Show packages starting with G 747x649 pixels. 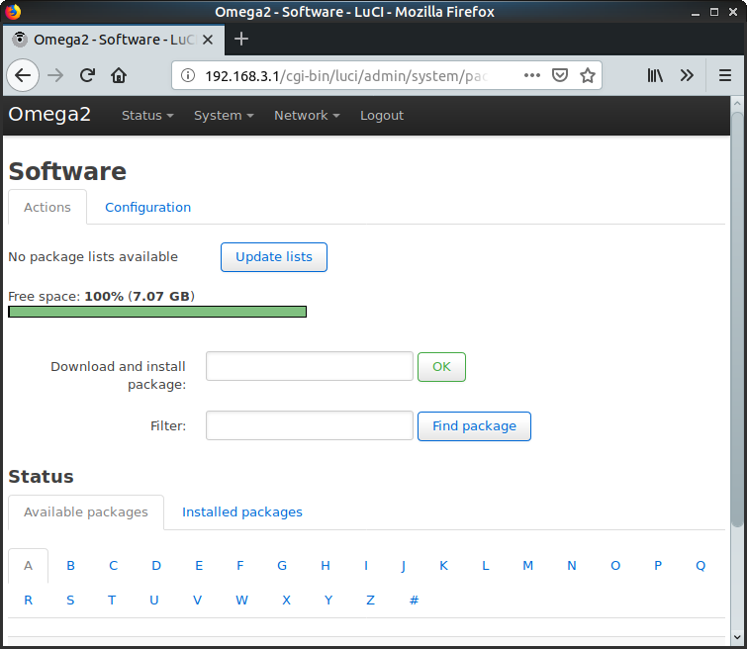282,566
